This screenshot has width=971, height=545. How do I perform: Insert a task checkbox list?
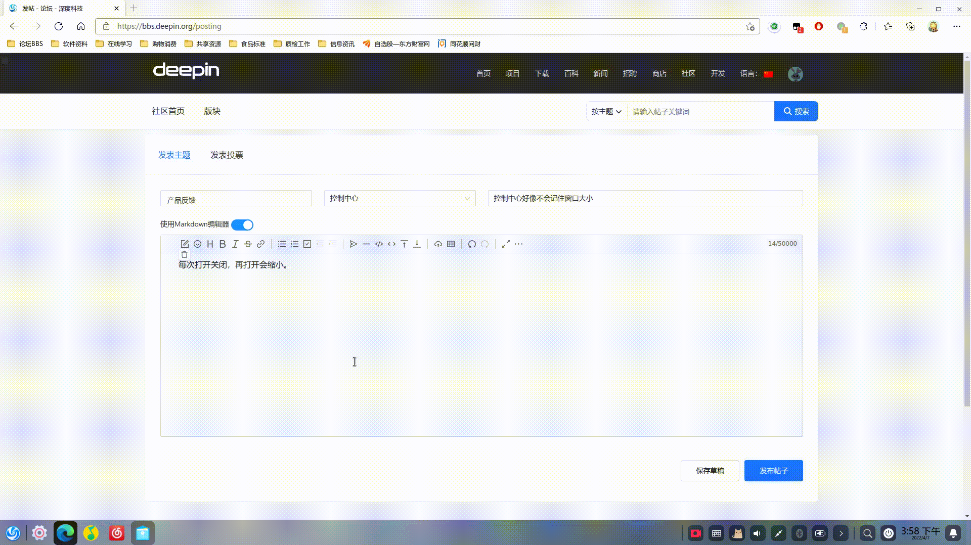coord(307,244)
